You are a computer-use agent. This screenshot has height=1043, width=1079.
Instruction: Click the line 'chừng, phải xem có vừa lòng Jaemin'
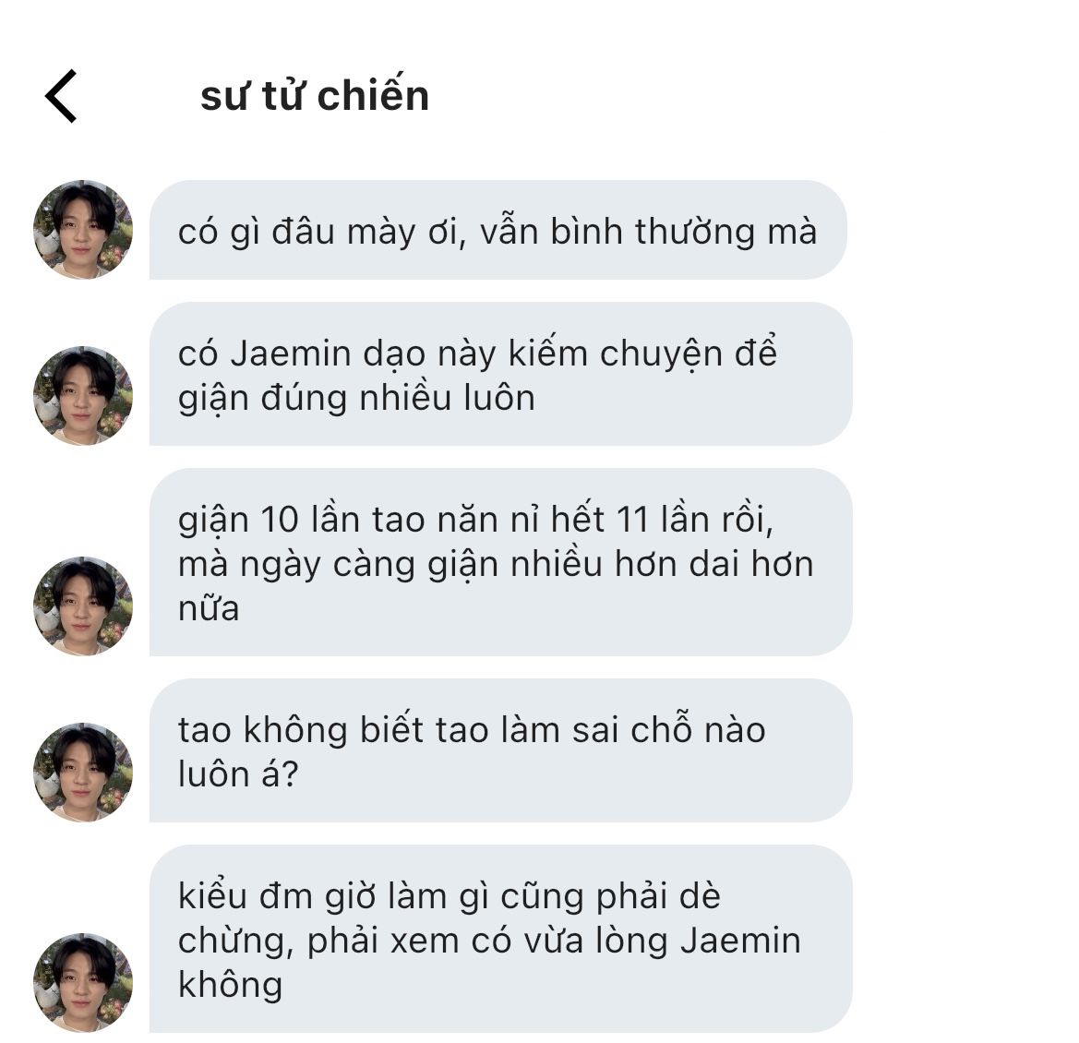coord(489,941)
